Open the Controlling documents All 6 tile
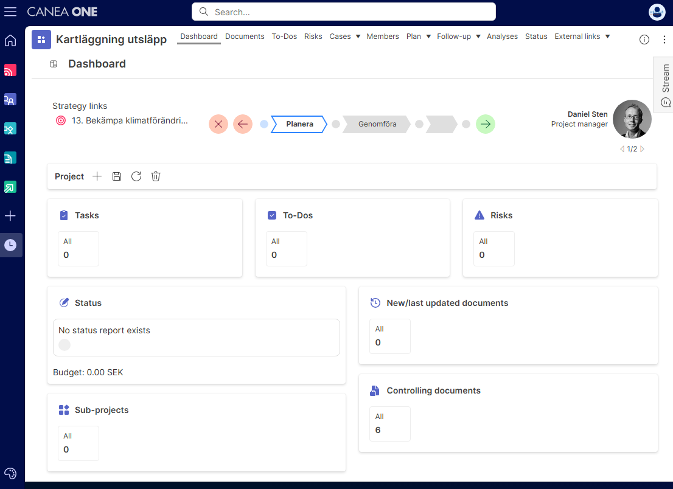This screenshot has width=673, height=489. [x=389, y=424]
